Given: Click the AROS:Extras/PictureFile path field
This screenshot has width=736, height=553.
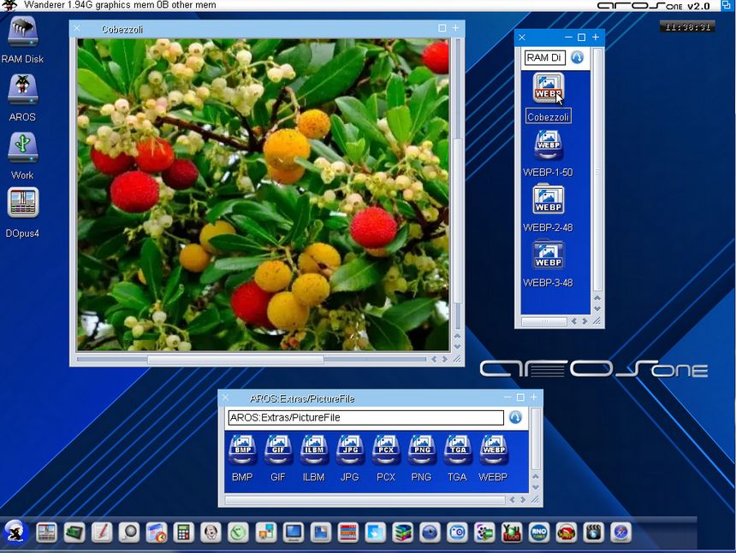Looking at the screenshot, I should 365,418.
